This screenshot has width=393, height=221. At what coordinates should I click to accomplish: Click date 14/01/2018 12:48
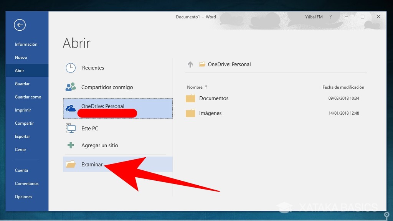343,113
